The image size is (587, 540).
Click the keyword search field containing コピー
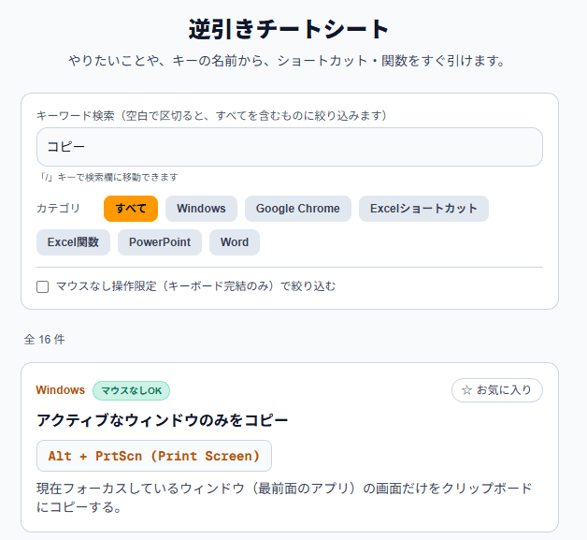[x=290, y=147]
